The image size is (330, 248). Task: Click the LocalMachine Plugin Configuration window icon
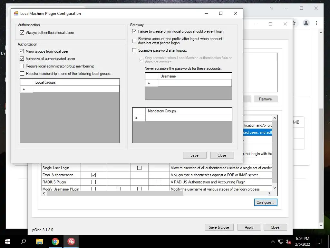(x=16, y=14)
